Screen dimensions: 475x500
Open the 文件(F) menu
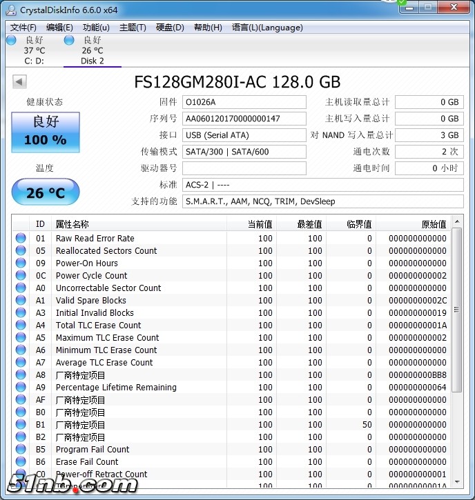point(23,28)
